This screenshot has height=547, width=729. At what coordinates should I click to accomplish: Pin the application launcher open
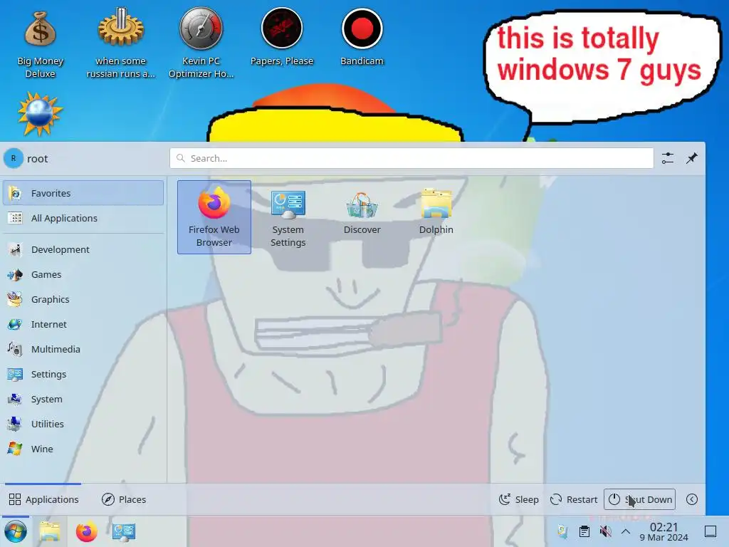click(692, 158)
